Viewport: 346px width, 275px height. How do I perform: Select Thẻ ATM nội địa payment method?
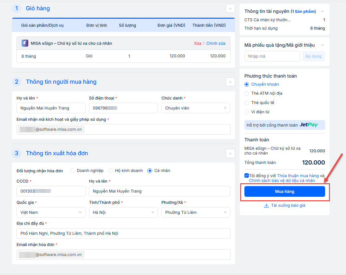(247, 93)
